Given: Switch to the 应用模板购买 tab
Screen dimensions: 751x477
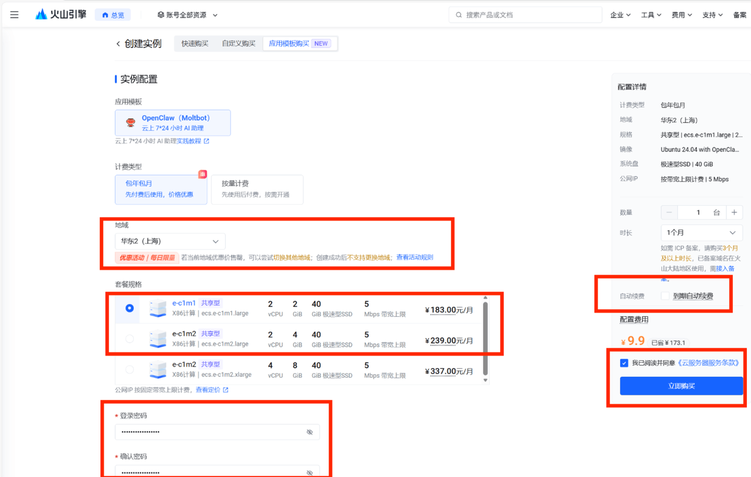Looking at the screenshot, I should click(x=300, y=43).
